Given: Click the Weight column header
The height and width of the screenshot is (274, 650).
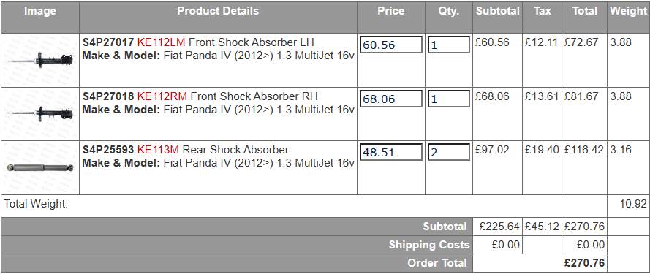Looking at the screenshot, I should (628, 11).
